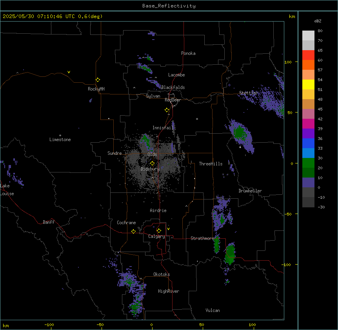Click the 50 tick label on right axis
The width and height of the screenshot is (338, 330).
[290, 112]
